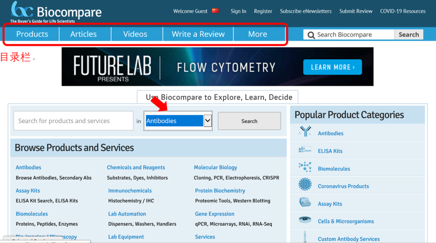Click the Sign In link
Image resolution: width=436 pixels, height=243 pixels.
[238, 11]
